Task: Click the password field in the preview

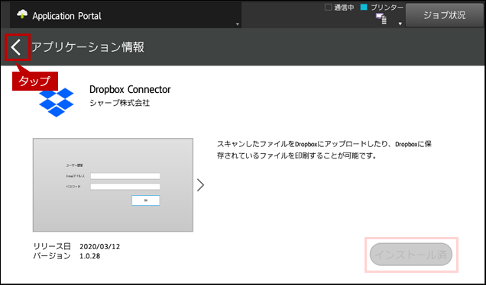Action: 125,187
